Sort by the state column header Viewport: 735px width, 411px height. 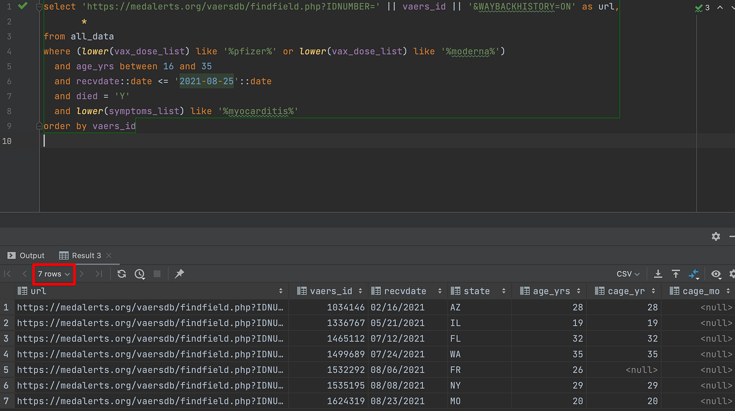479,291
